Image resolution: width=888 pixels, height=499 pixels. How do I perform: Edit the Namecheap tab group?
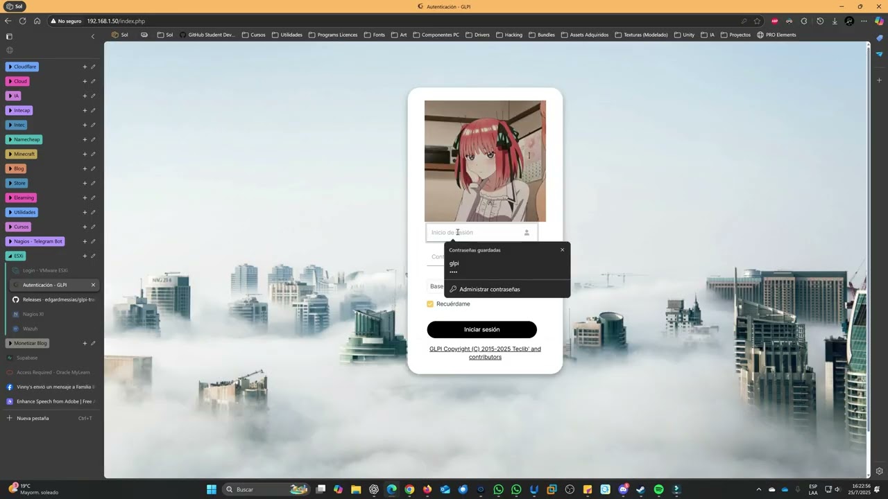pos(93,139)
